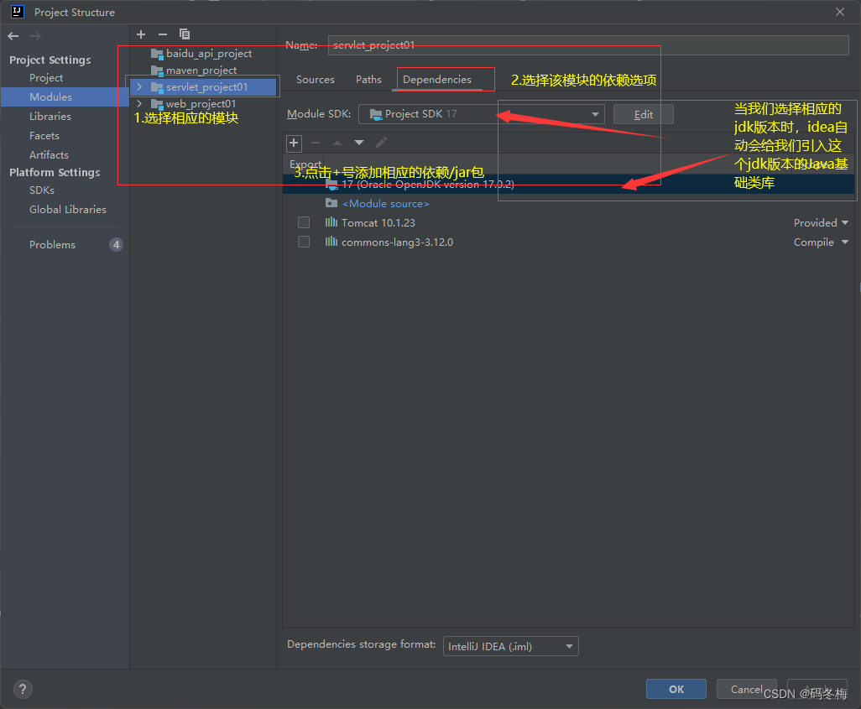
Task: Move dependency up arrow
Action: click(337, 143)
